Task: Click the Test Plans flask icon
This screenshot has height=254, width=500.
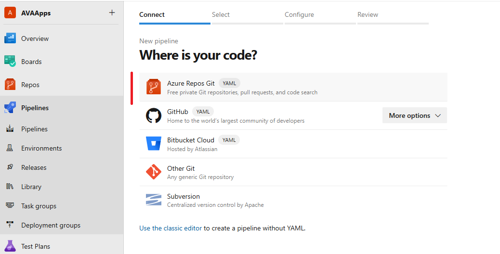Action: (x=10, y=246)
